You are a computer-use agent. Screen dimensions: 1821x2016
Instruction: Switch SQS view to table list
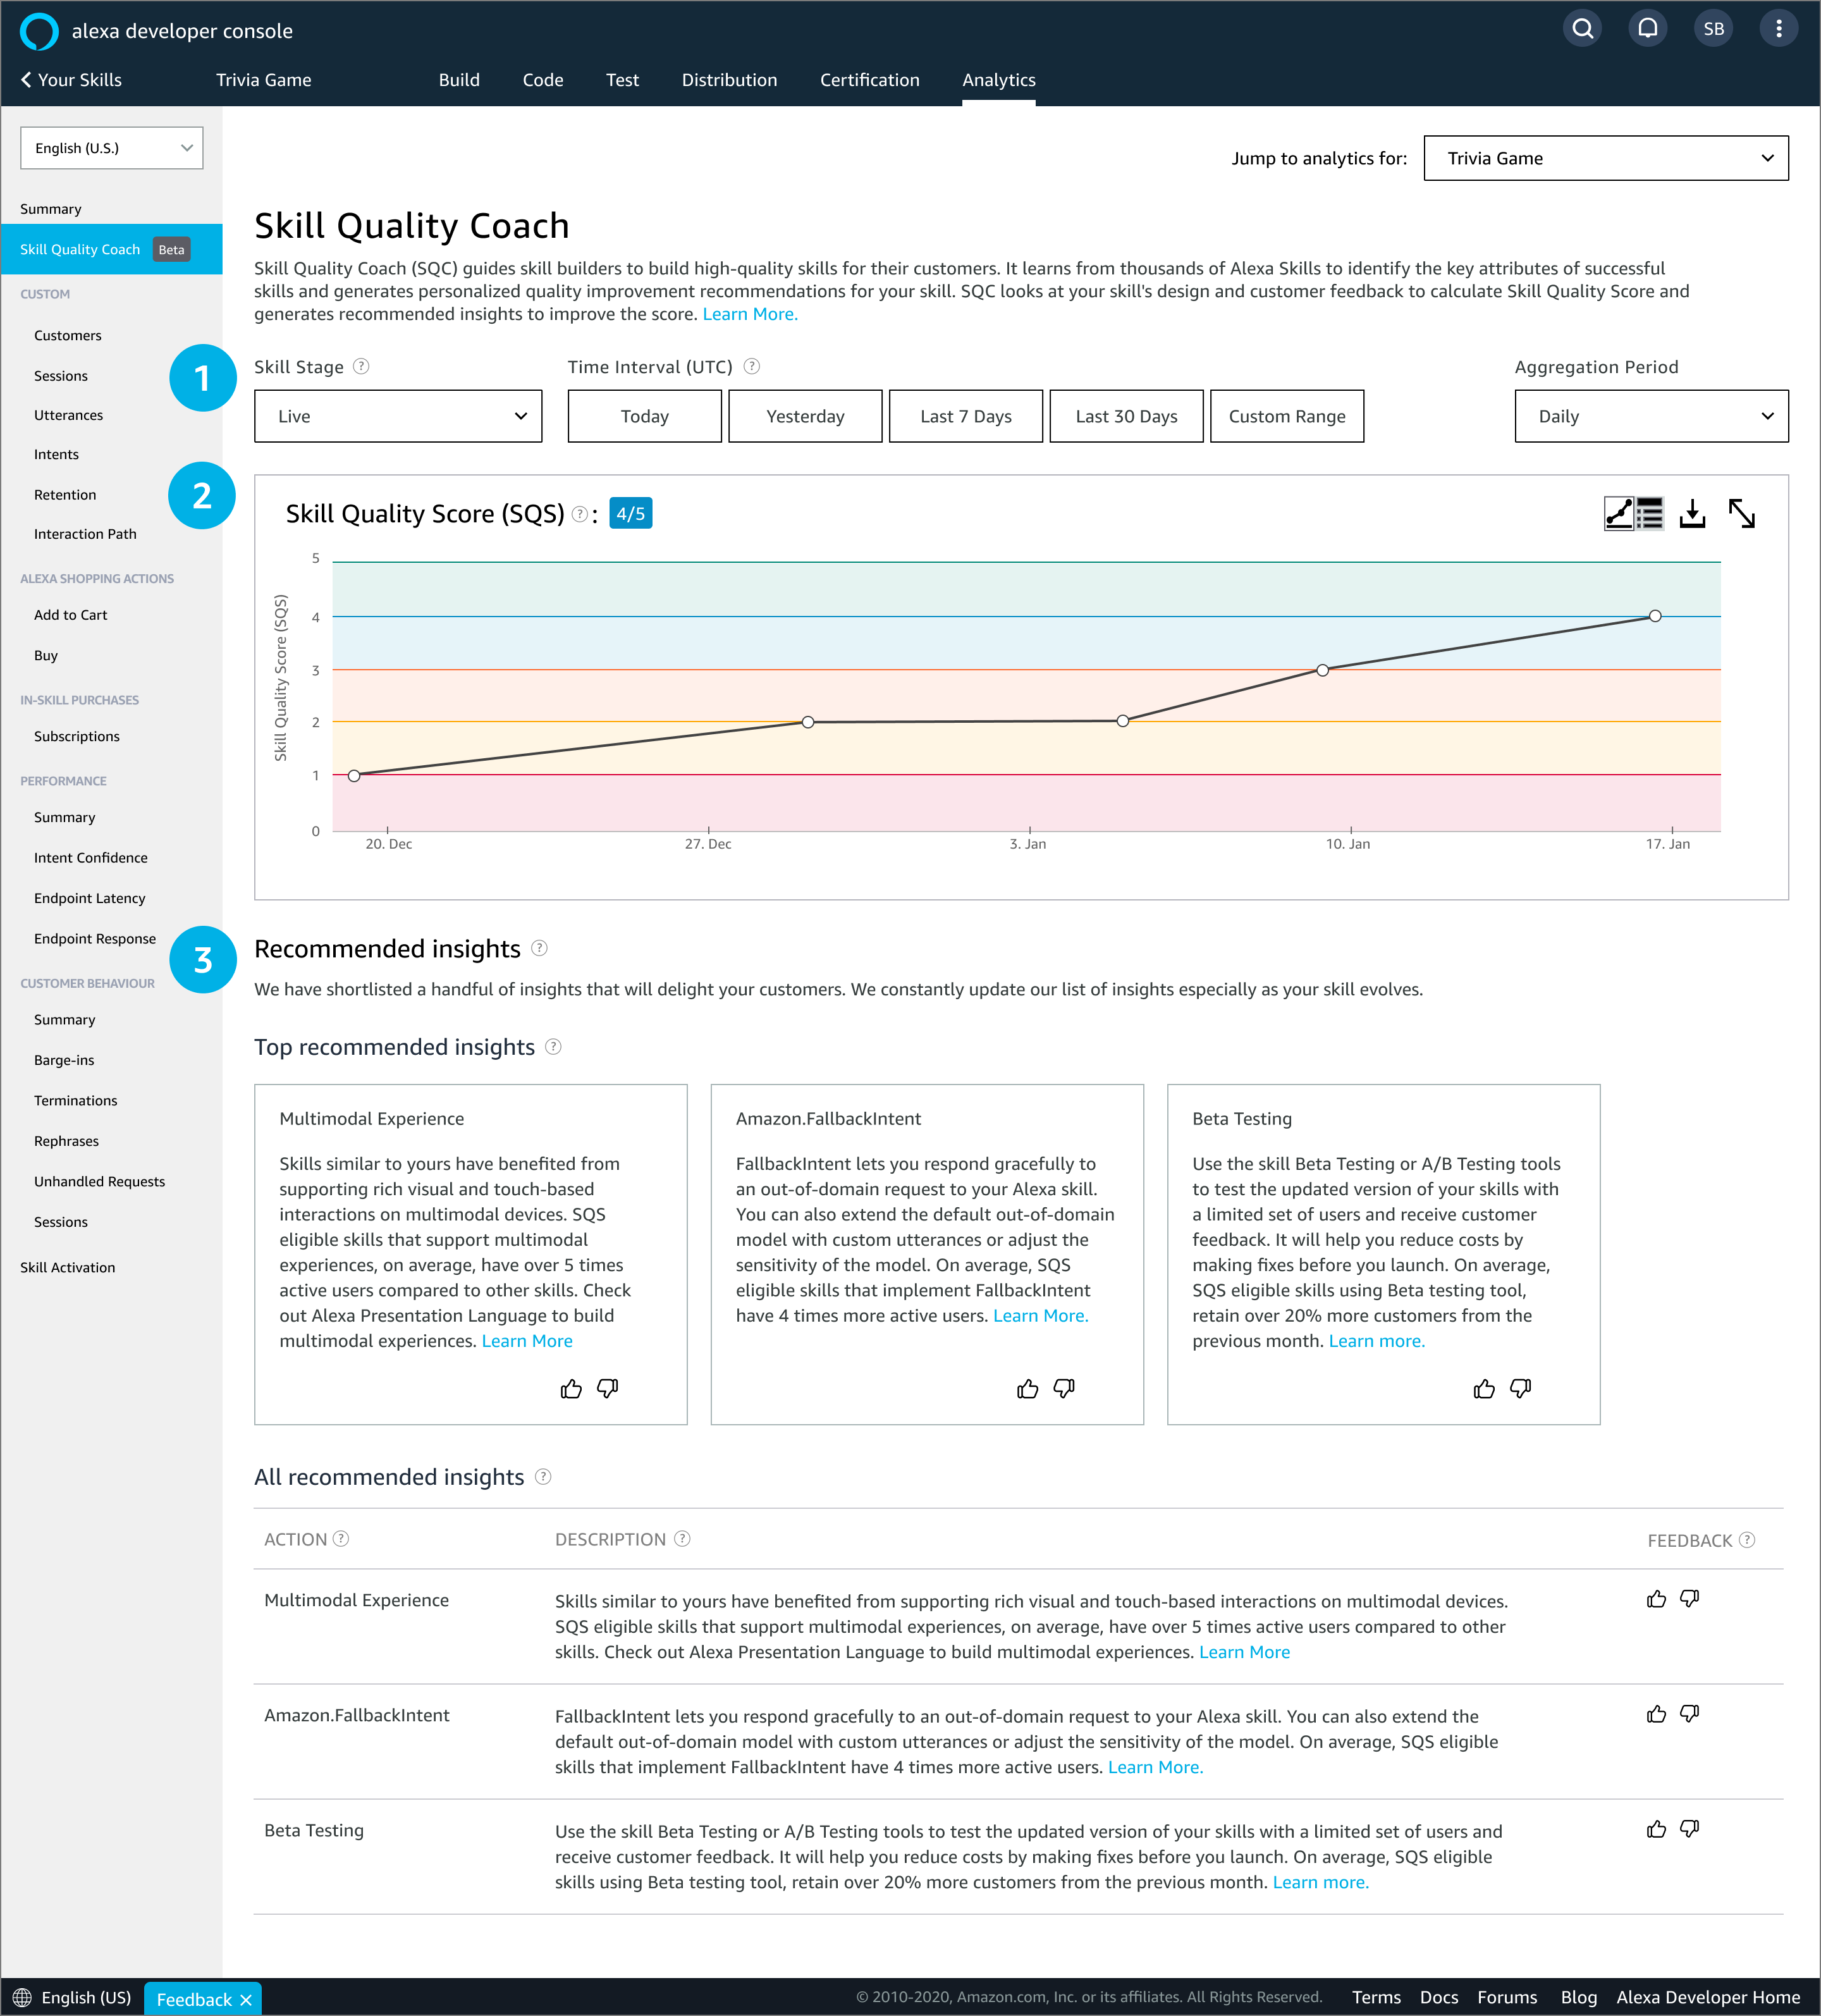pos(1650,514)
